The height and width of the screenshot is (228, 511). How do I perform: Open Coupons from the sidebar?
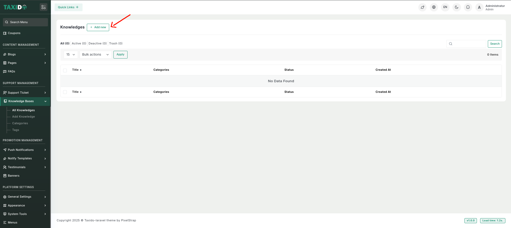pos(14,33)
